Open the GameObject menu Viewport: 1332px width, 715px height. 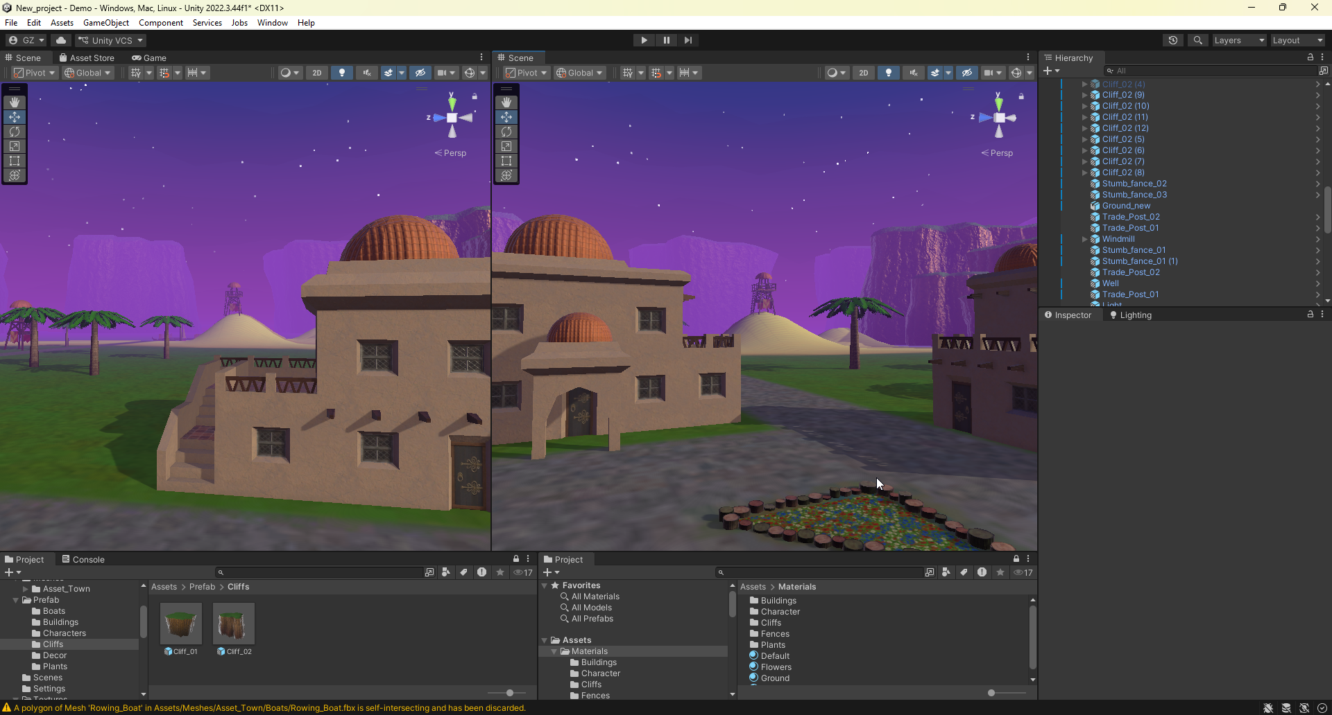click(x=105, y=23)
